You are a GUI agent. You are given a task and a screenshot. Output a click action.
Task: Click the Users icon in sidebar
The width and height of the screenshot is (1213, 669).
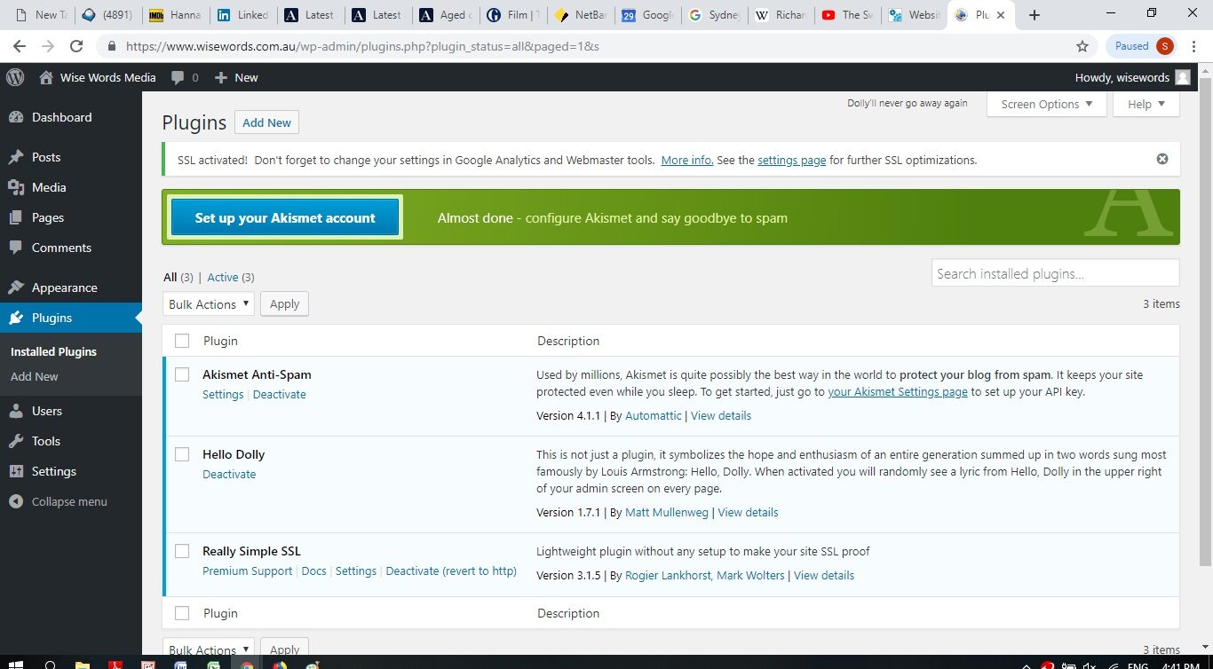15,411
